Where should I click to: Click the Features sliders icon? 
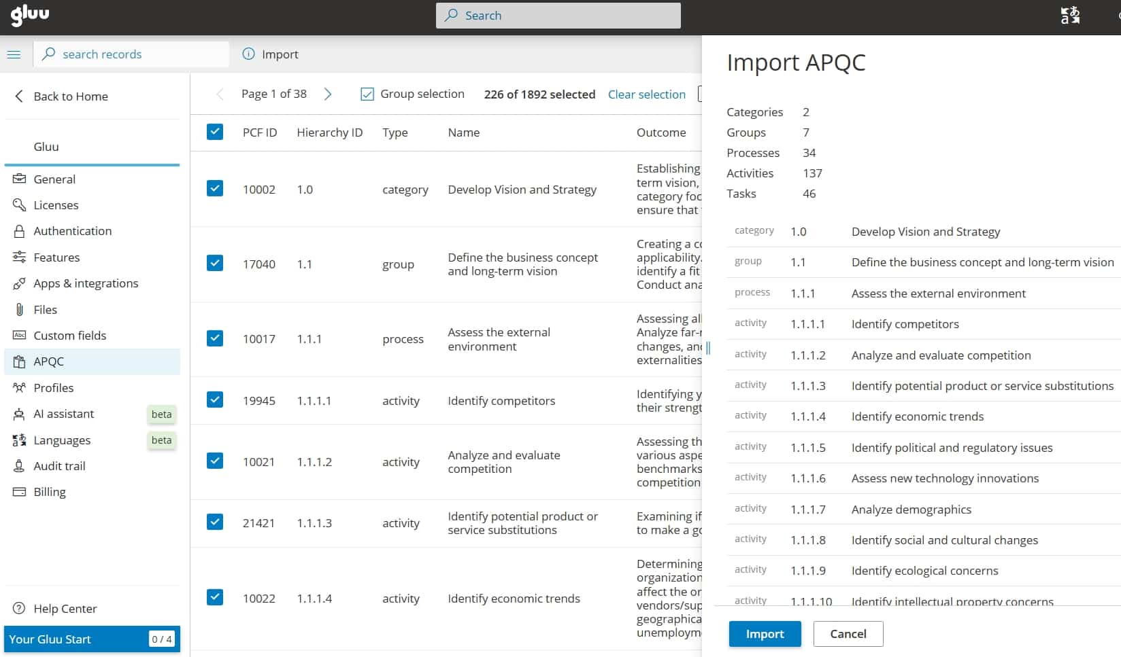[19, 258]
